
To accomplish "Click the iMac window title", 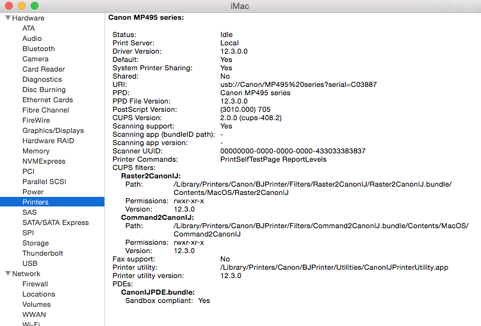I will pos(240,6).
